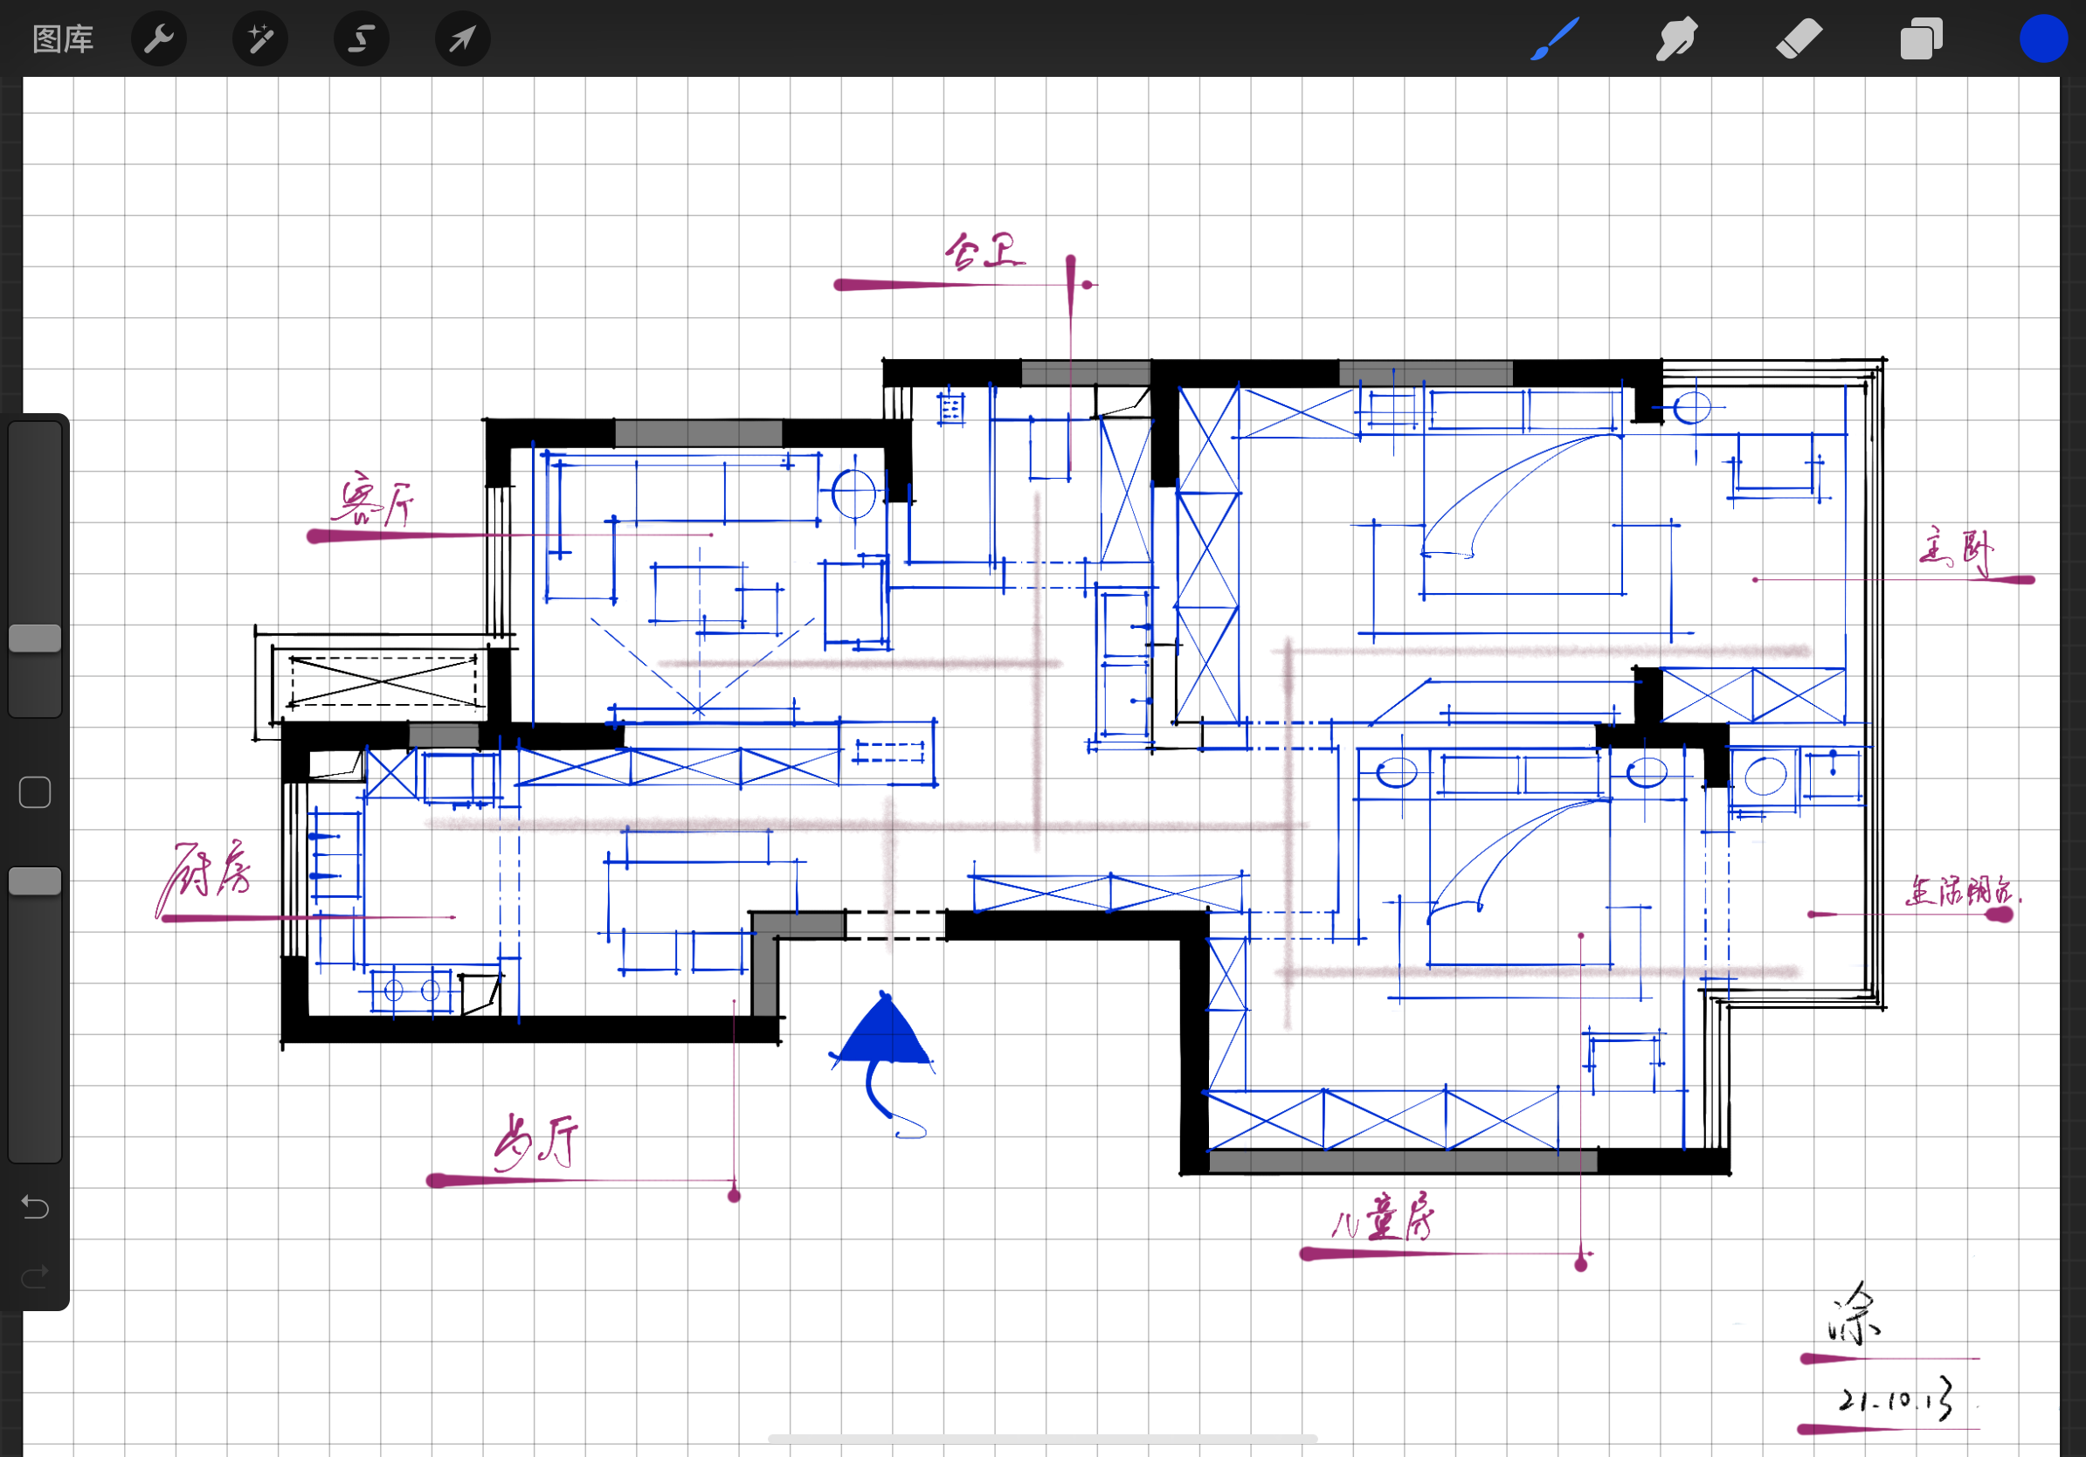Open the 图库 gallery
The image size is (2086, 1457).
tap(63, 39)
